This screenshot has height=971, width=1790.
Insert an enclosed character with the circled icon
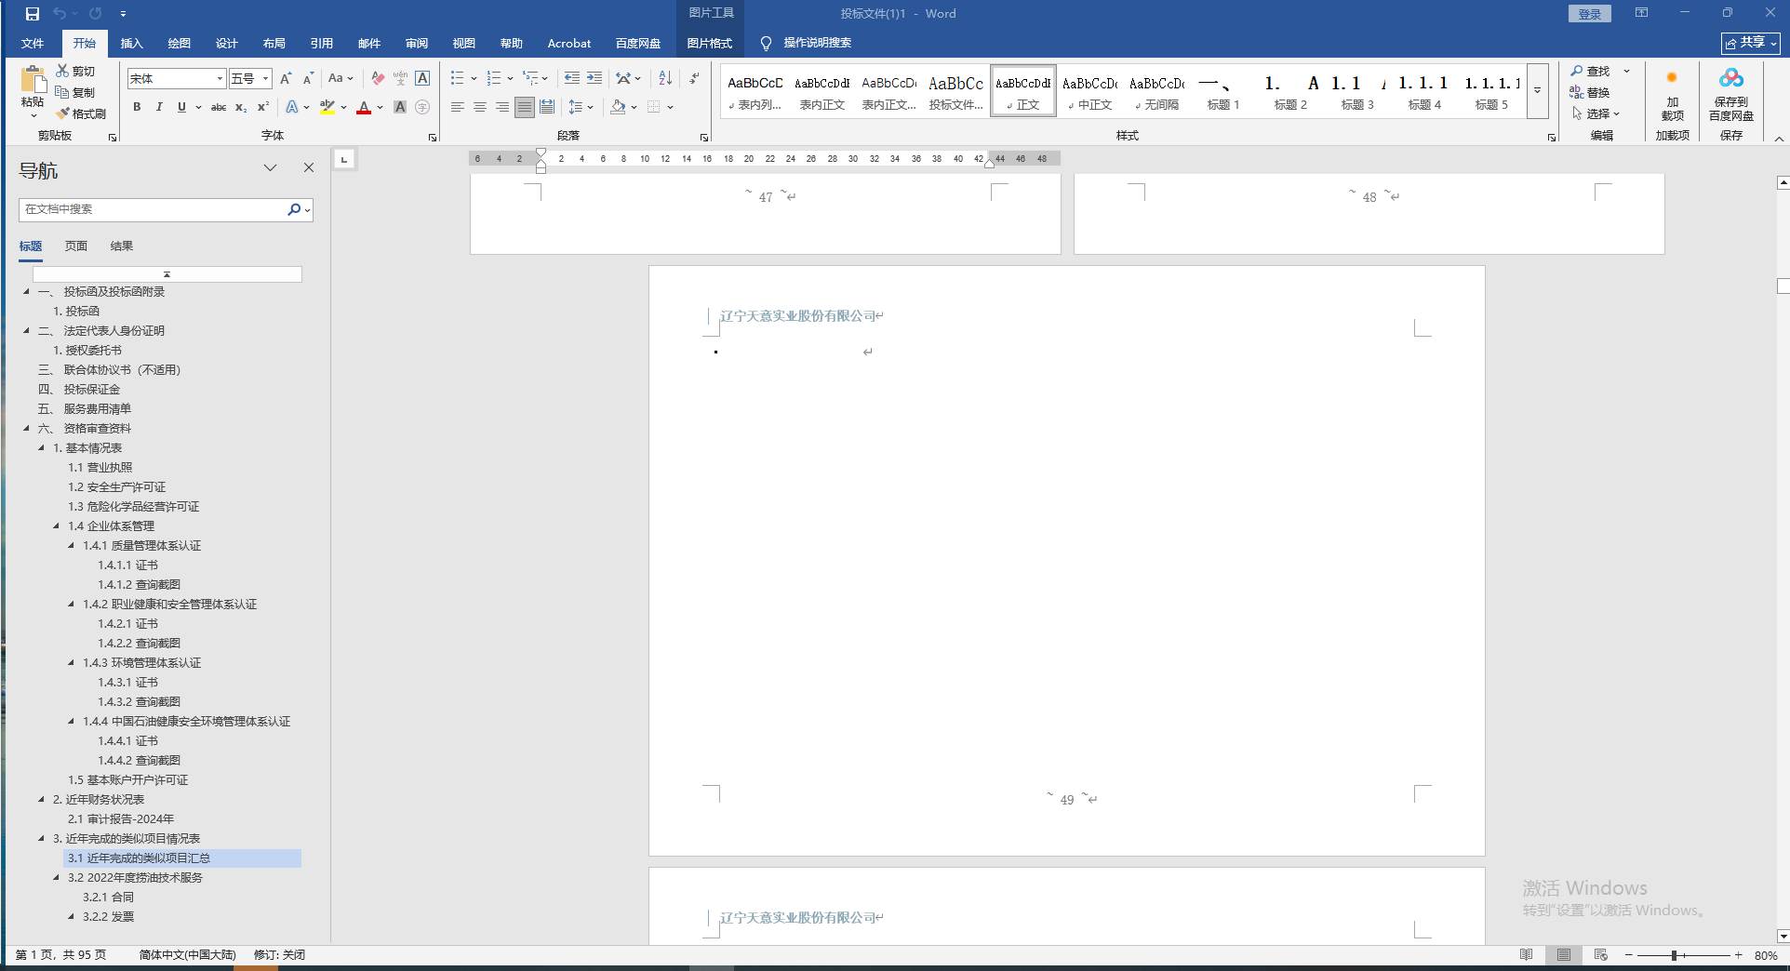(422, 107)
